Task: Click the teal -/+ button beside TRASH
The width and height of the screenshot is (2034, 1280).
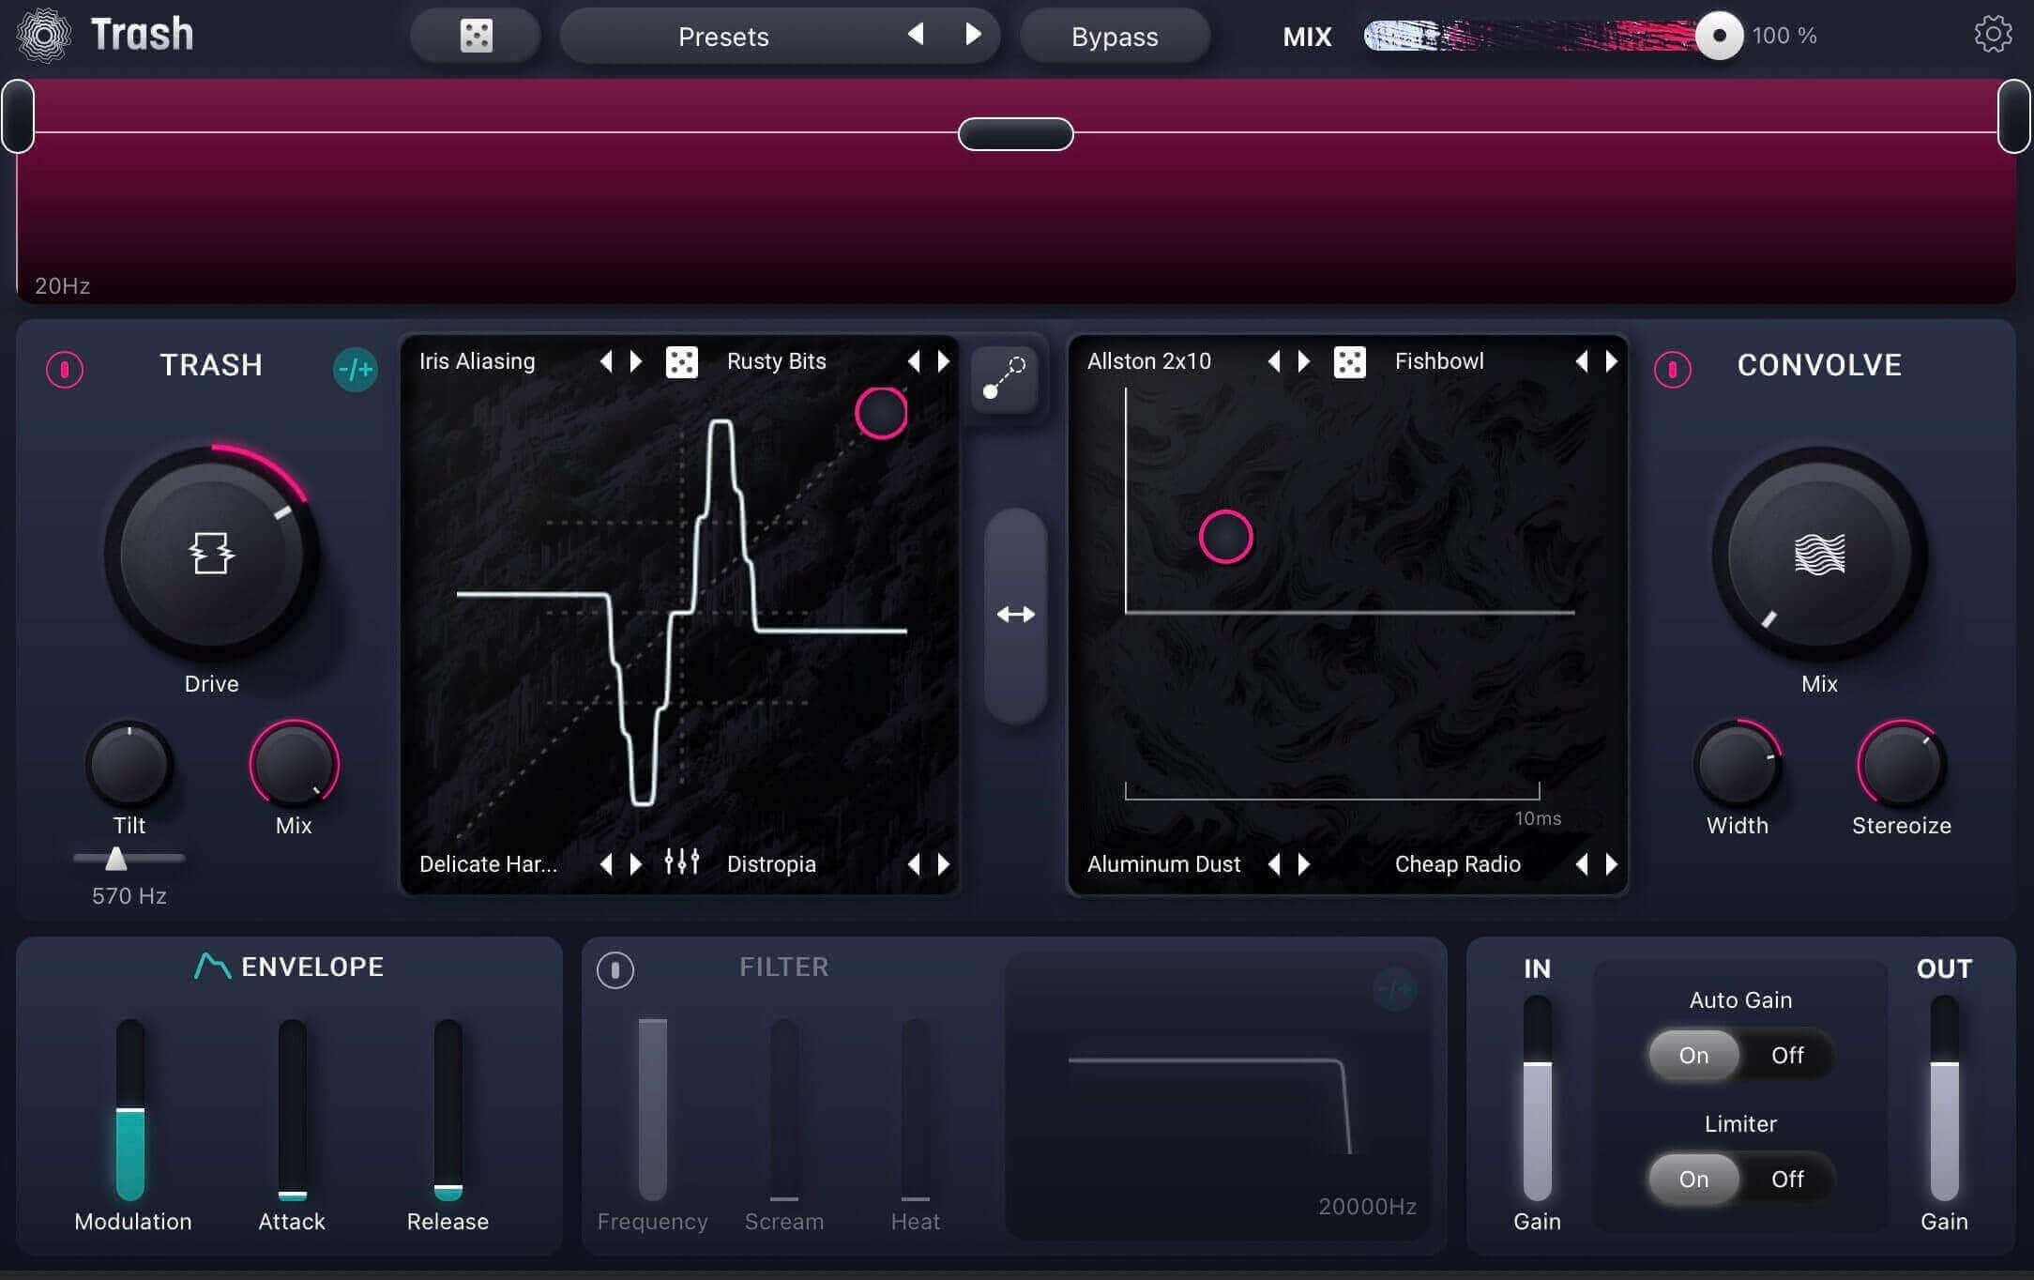Action: (356, 369)
